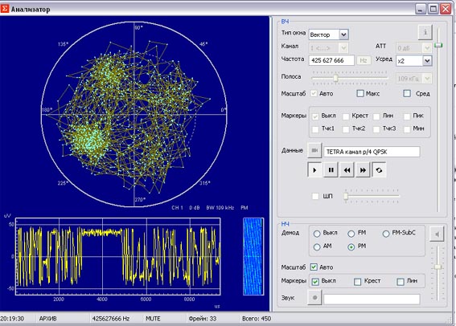Click the sound record button next to Звук
456x326 pixels.
(x=314, y=298)
